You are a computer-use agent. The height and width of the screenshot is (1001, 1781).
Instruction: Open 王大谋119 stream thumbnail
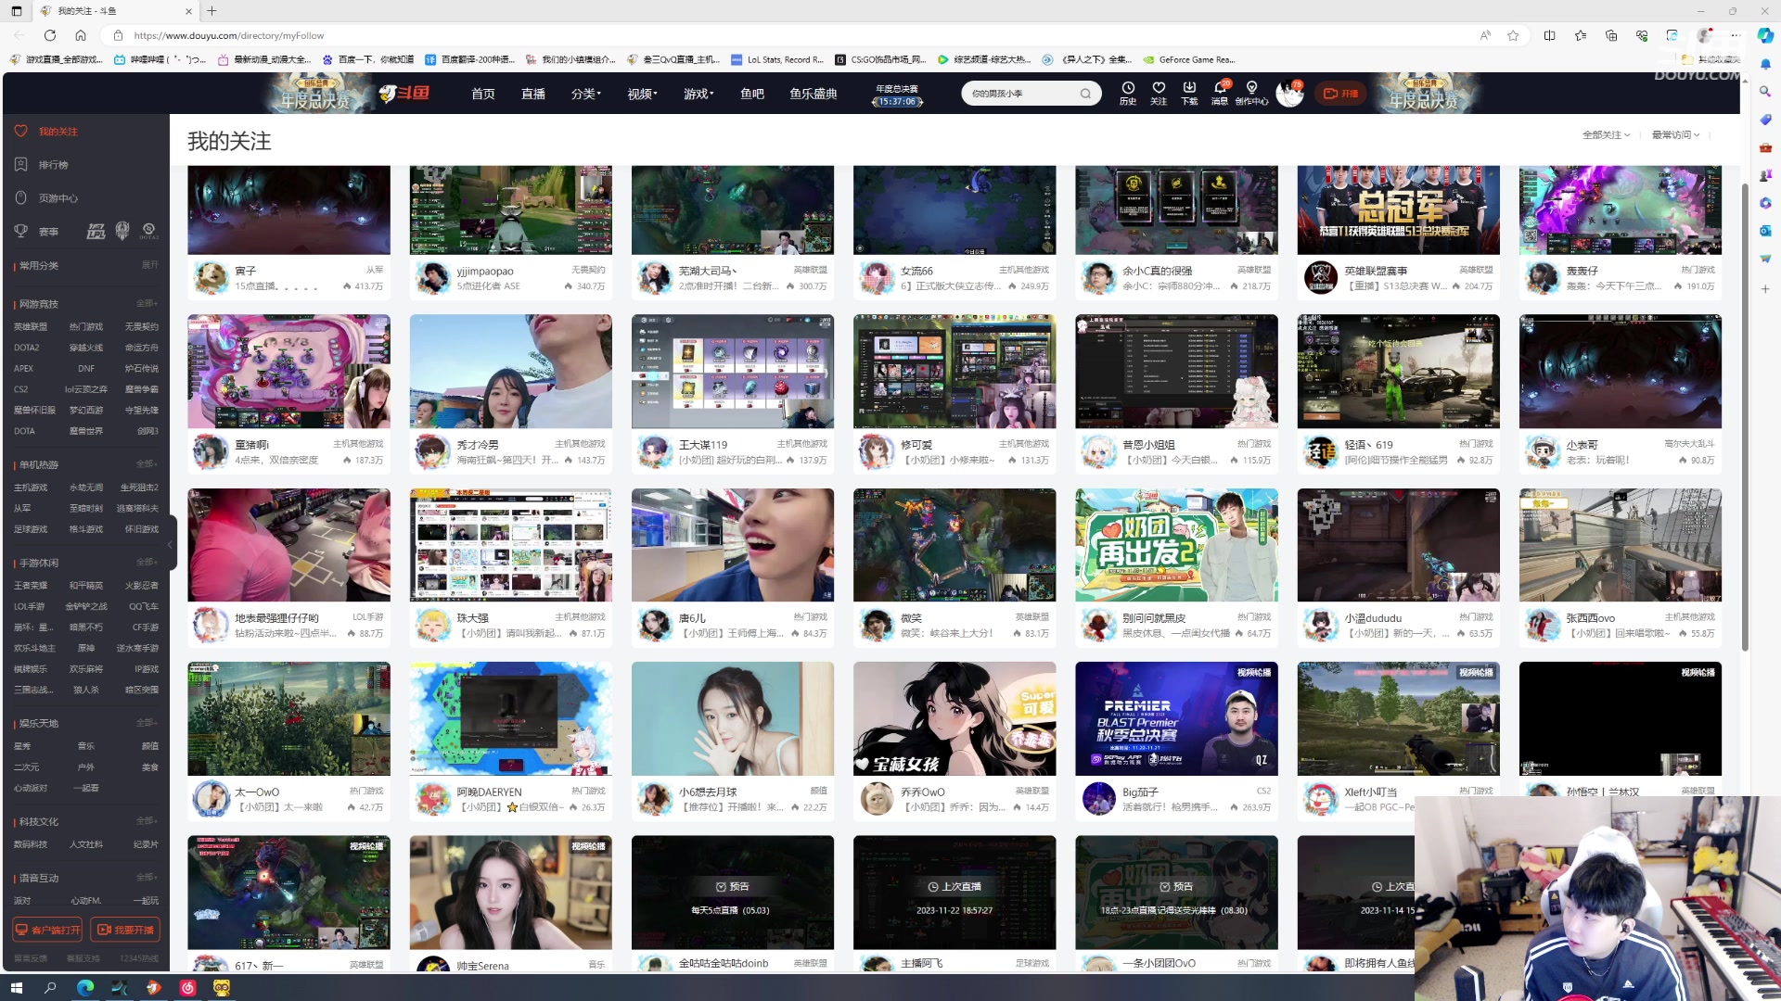click(732, 371)
